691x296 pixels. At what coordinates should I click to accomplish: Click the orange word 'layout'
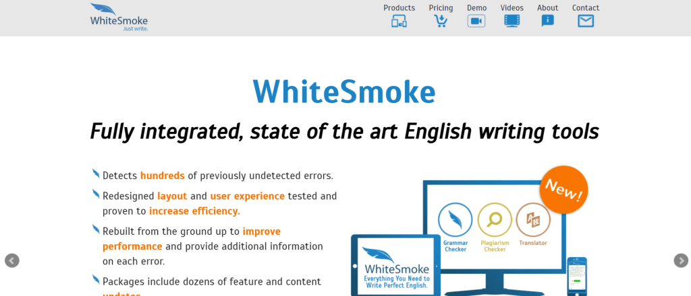[172, 196]
